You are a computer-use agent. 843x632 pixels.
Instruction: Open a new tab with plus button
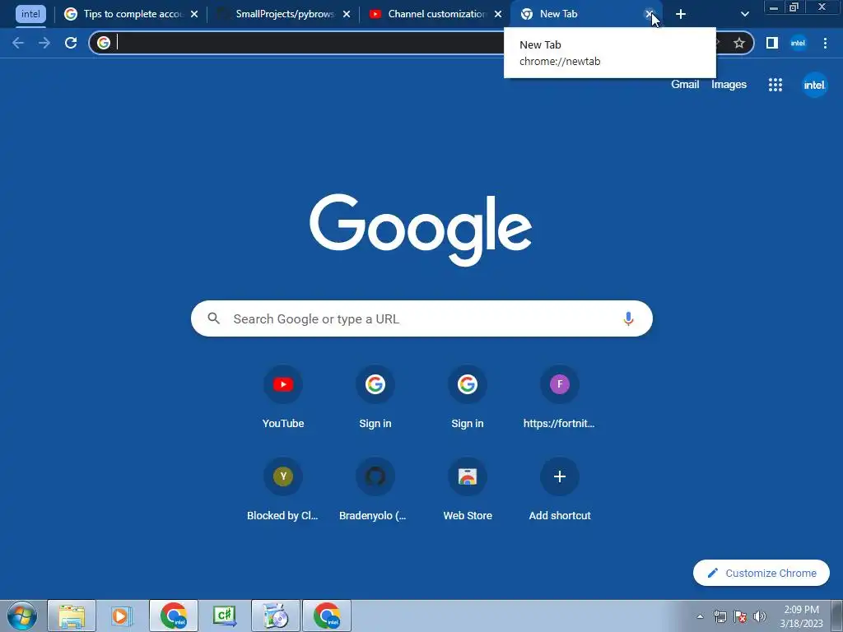(681, 14)
